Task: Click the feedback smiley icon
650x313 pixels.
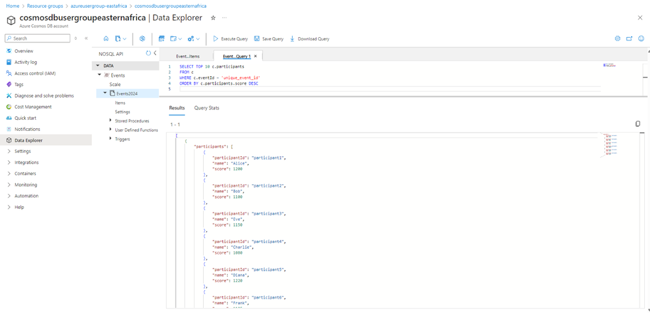Action: (x=642, y=38)
